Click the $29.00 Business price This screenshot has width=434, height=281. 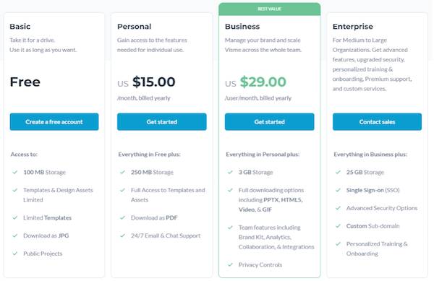263,82
